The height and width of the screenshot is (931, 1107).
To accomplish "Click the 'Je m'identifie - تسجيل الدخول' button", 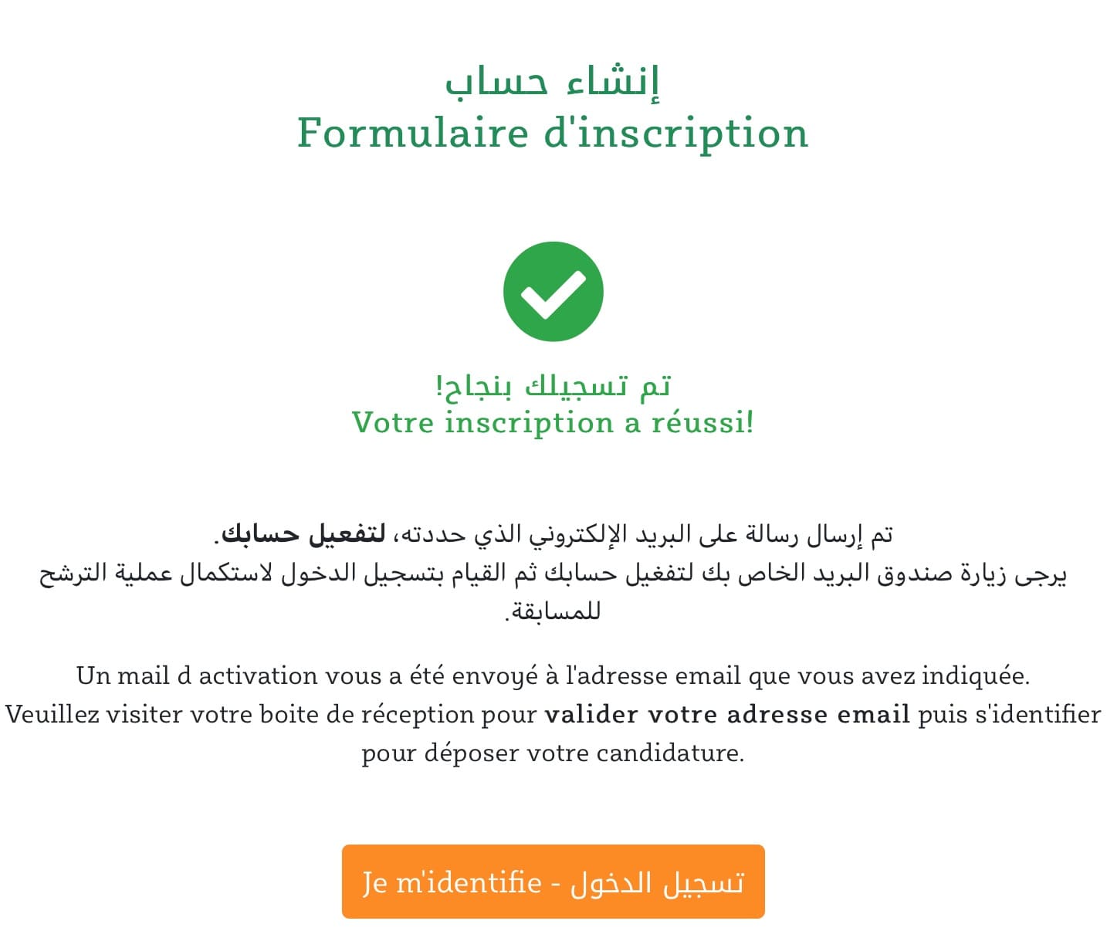I will tap(553, 882).
